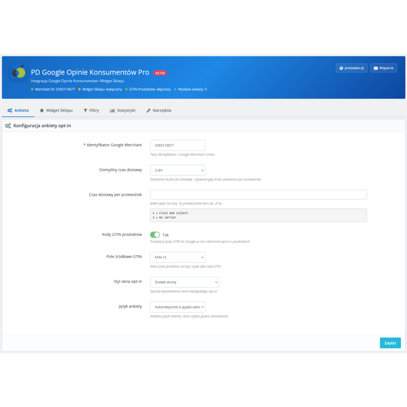The height and width of the screenshot is (407, 407).
Task: Open the Pole źródłowe GTIN dropdown
Action: click(177, 257)
